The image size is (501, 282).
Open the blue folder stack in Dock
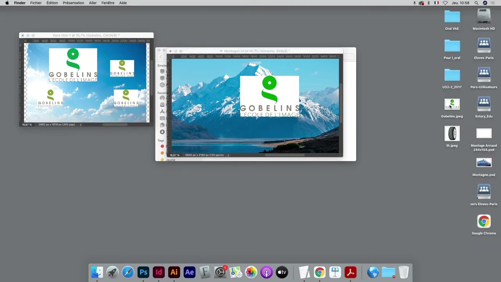[388, 272]
